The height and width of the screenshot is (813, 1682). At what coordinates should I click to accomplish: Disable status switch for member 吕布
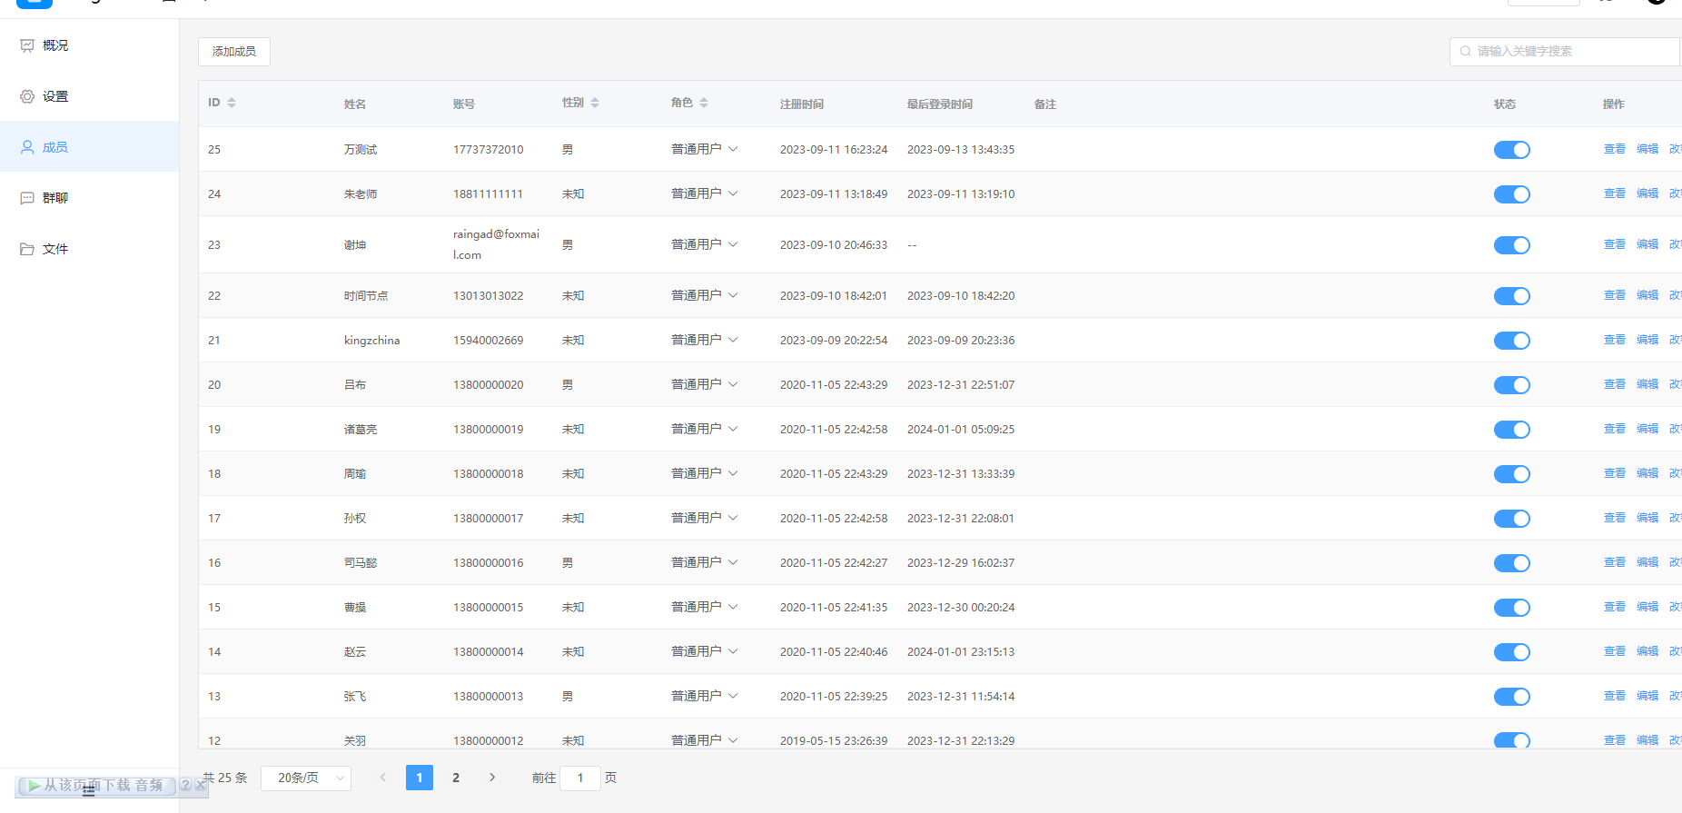pos(1511,385)
